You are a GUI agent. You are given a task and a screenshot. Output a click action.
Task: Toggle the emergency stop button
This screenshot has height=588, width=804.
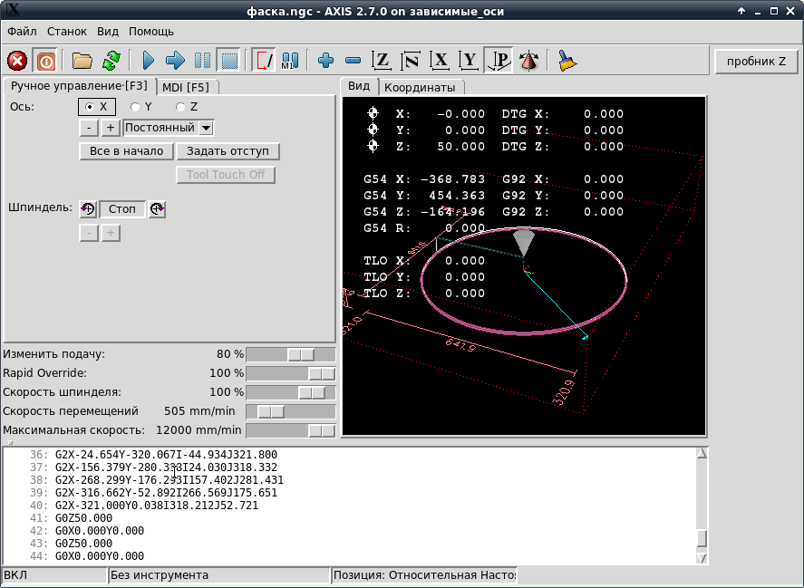[17, 61]
